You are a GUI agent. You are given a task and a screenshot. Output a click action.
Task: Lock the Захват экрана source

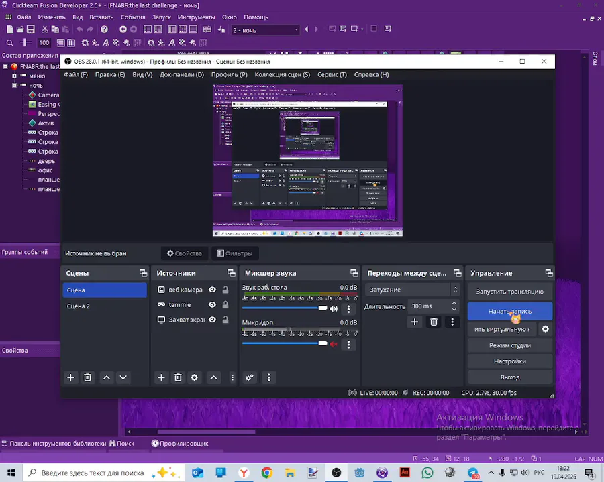[x=225, y=320]
